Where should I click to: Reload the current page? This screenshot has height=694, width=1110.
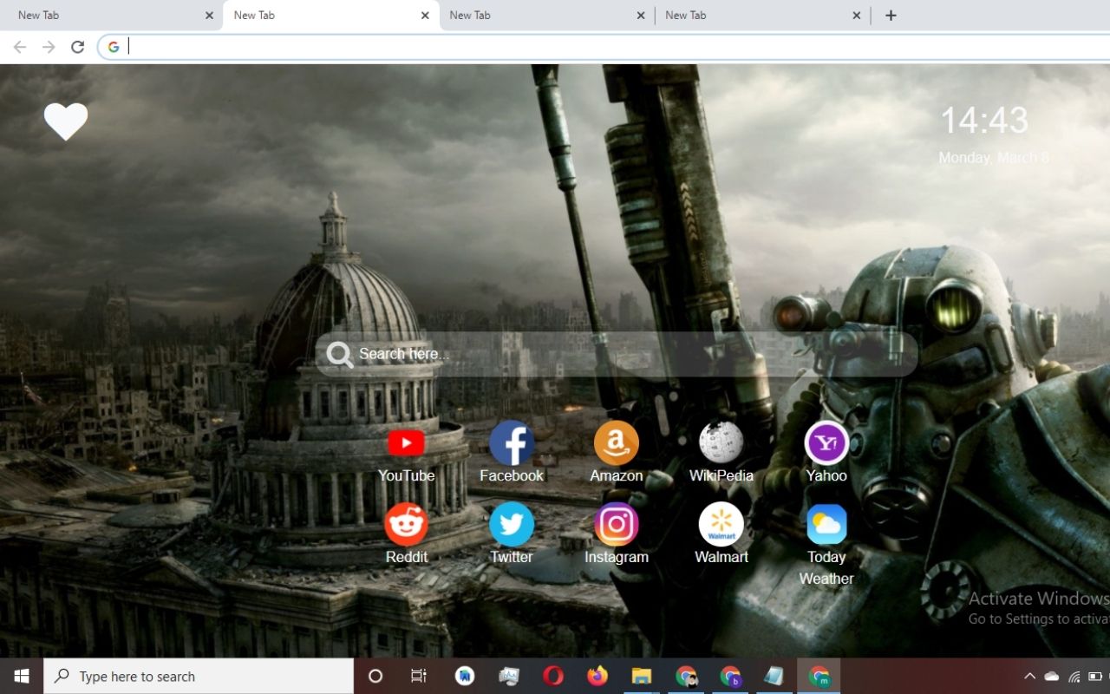pos(77,46)
